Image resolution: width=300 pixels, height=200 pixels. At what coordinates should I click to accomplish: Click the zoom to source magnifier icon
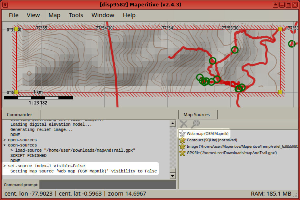[195, 124]
